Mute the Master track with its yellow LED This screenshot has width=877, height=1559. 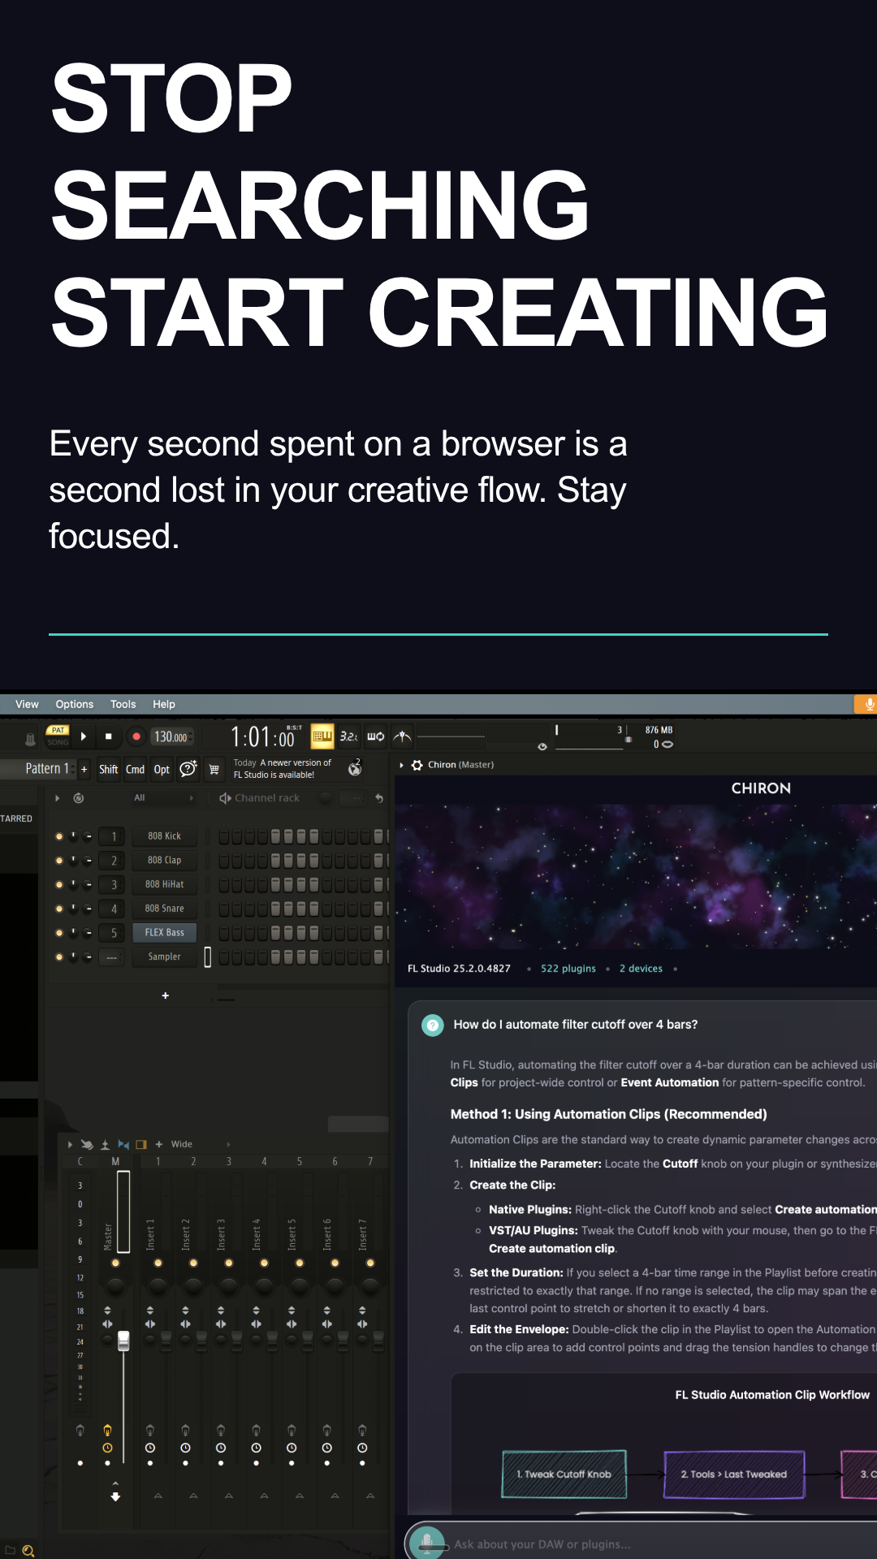(115, 1263)
